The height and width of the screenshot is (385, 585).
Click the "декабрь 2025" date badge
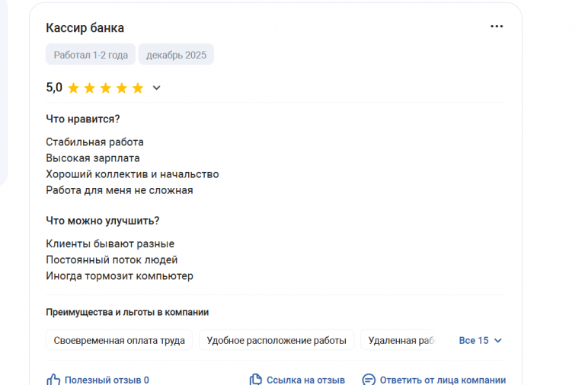176,55
